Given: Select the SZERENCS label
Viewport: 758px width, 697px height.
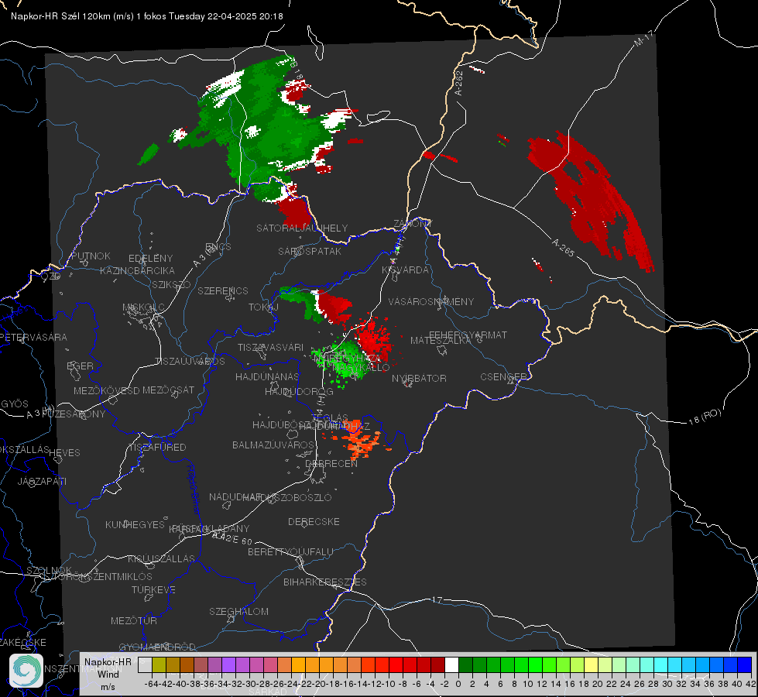Looking at the screenshot, I should click(223, 290).
